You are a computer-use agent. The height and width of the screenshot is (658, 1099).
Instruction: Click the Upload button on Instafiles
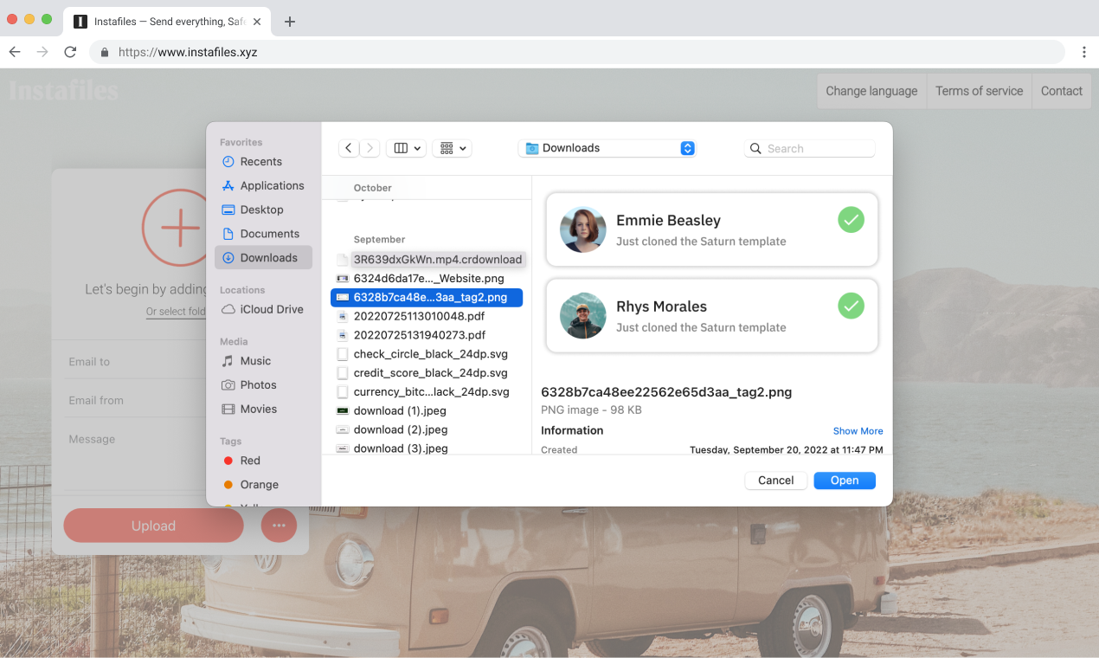(153, 526)
